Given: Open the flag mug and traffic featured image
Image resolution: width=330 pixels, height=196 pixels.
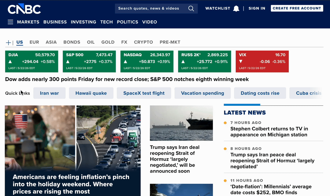Looking at the screenshot, I should tap(73, 138).
